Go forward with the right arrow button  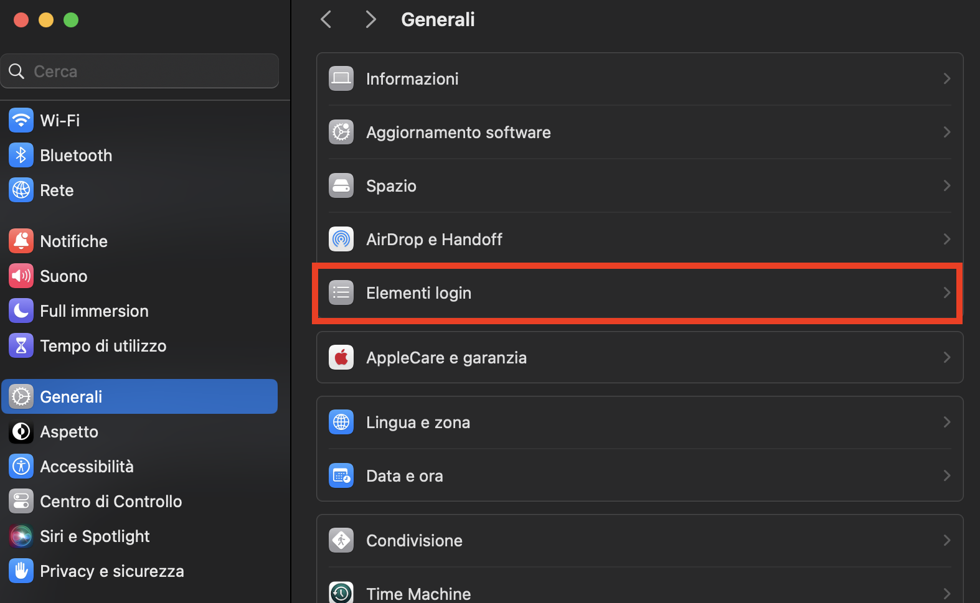point(371,19)
